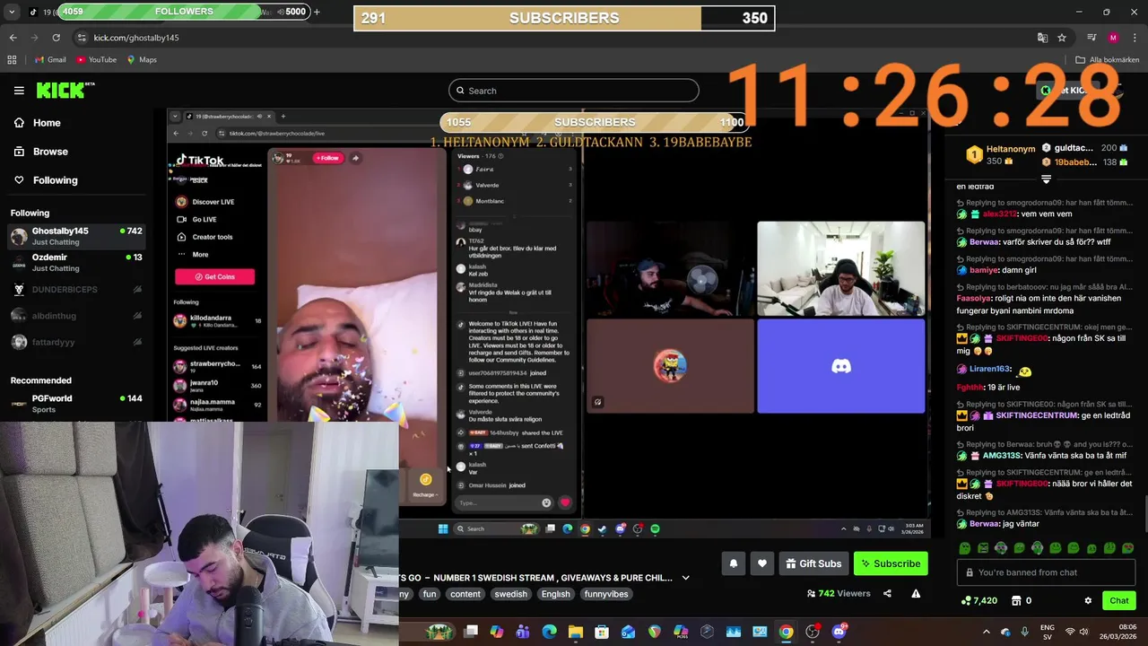Screen dimensions: 1148x646
Task: Open the Gmail bookmark
Action: 50,60
